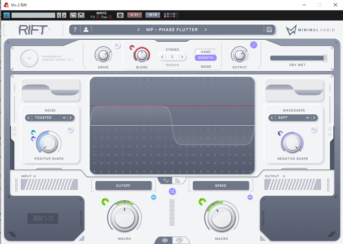
Task: Click the Cutoff macro knob
Action: pyautogui.click(x=125, y=217)
